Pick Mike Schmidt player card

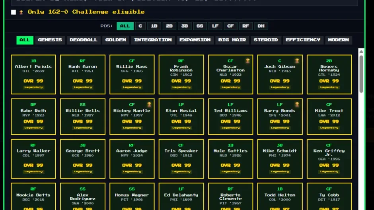tap(280, 159)
